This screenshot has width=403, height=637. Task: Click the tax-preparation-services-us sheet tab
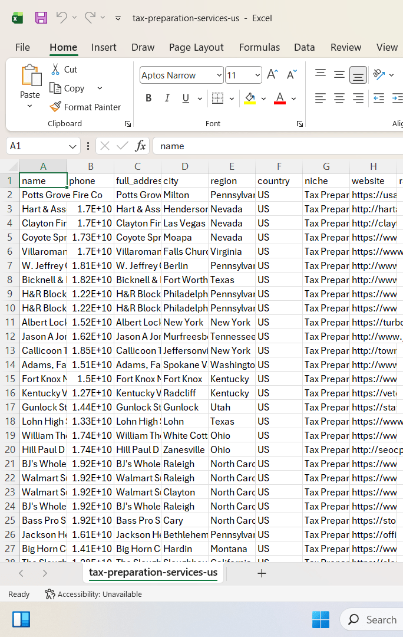153,572
